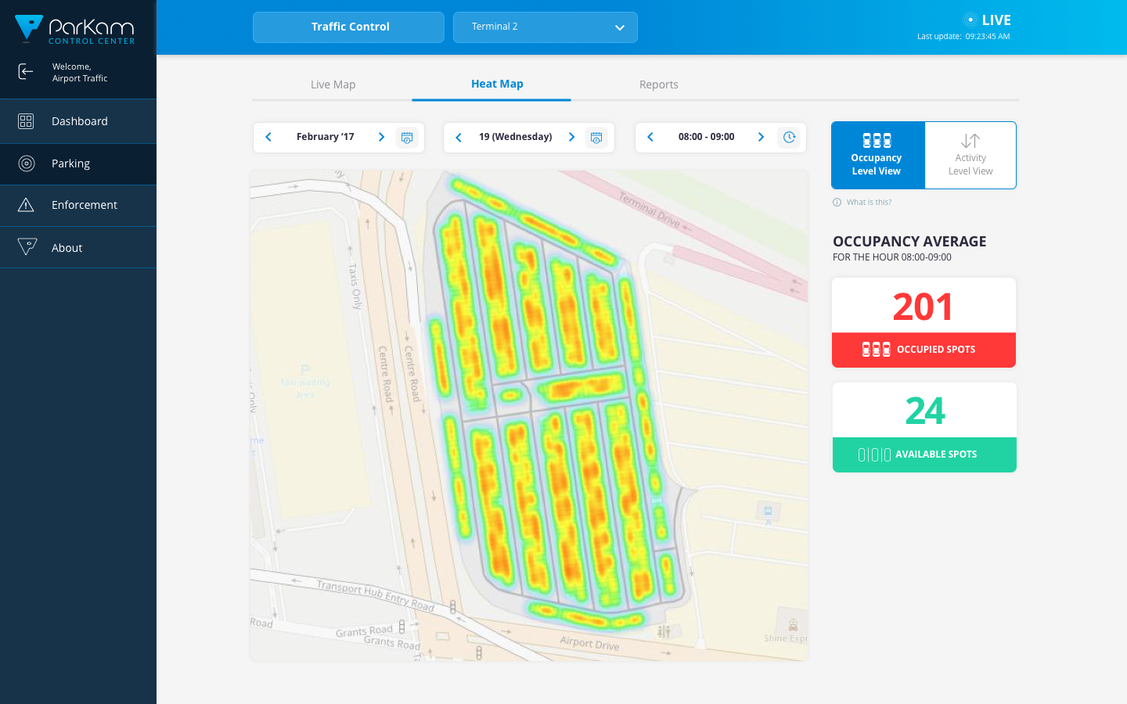The height and width of the screenshot is (704, 1127).
Task: Advance to next hour after 08:00 - 09:00
Action: (761, 137)
